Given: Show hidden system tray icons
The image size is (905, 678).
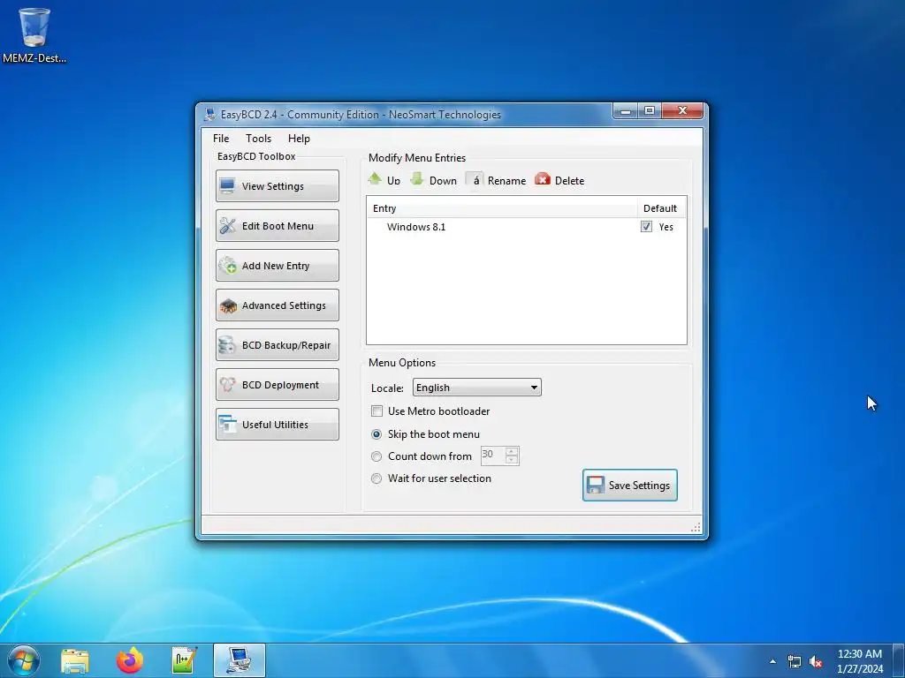Looking at the screenshot, I should [772, 661].
